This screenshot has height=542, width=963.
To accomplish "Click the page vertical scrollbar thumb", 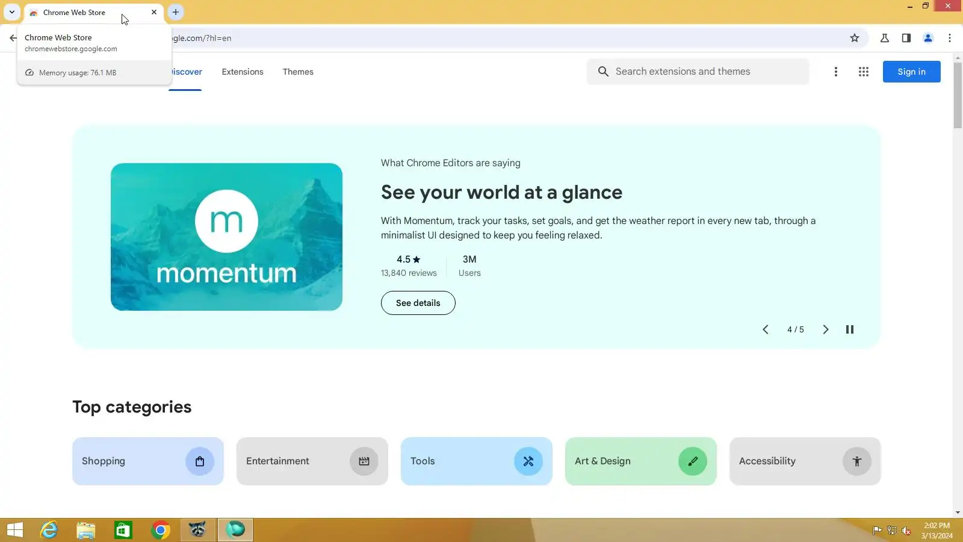I will click(x=958, y=95).
